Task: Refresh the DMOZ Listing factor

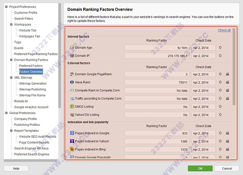Action: (220, 106)
